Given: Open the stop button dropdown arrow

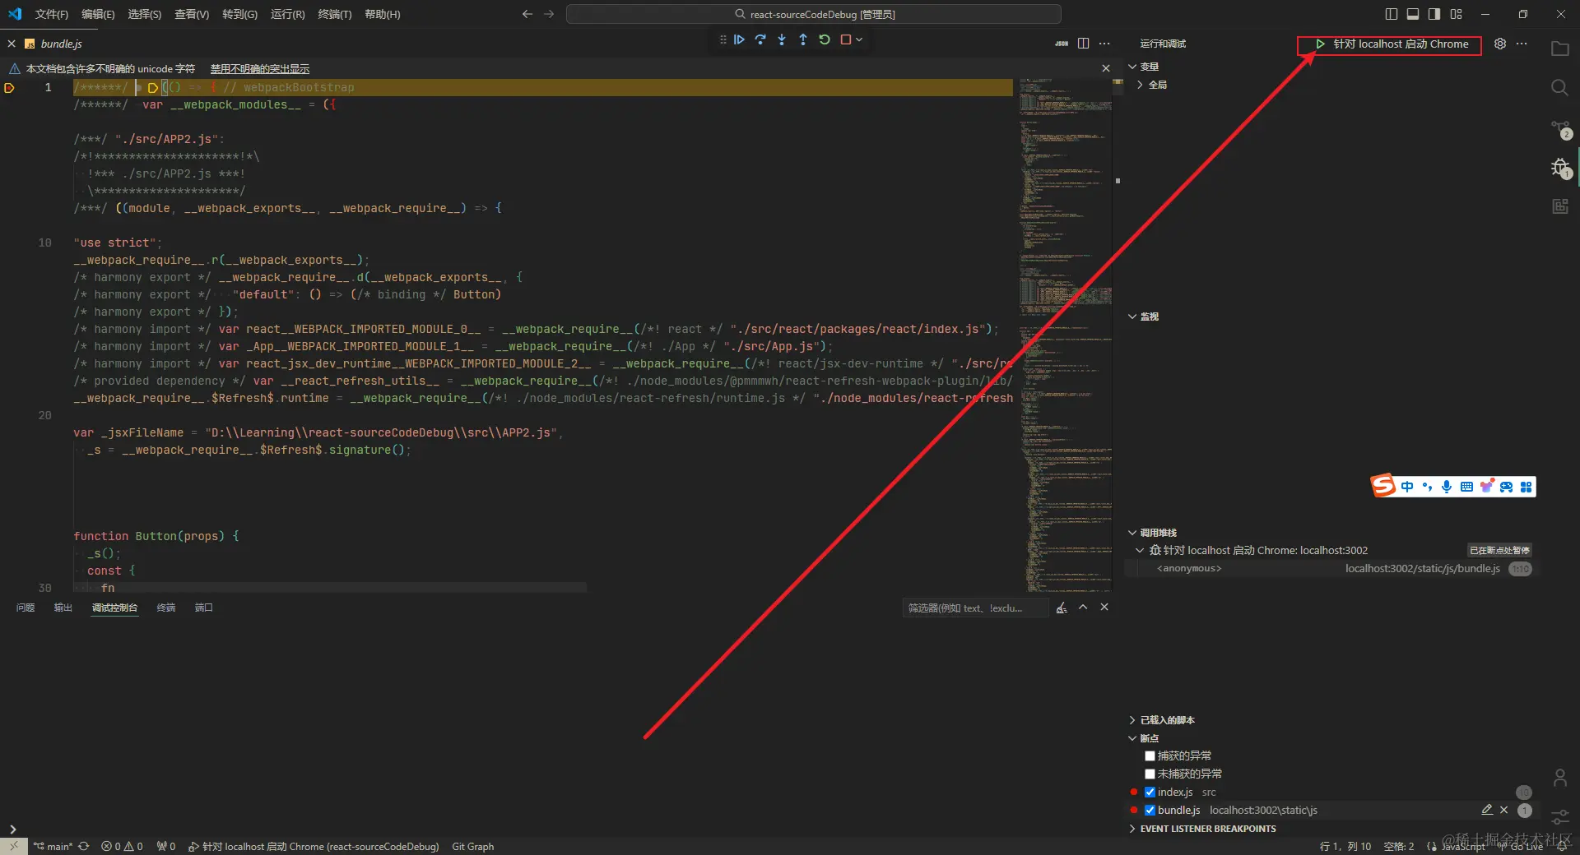Looking at the screenshot, I should click(x=859, y=39).
